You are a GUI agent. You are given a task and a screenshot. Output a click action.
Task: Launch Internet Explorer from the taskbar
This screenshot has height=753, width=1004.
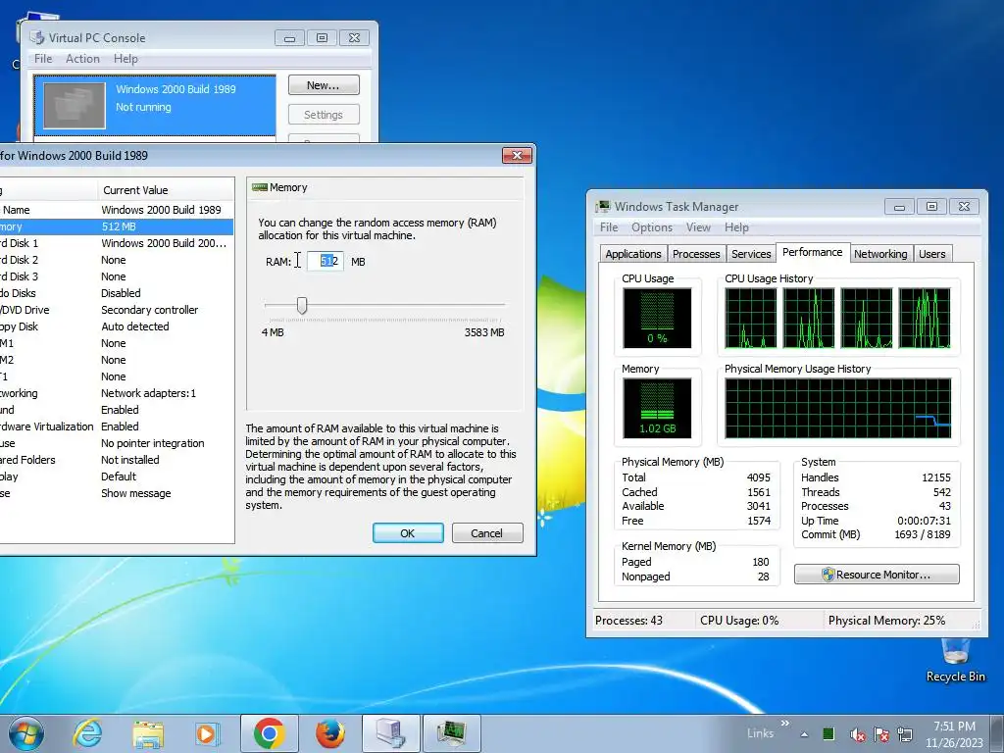[x=87, y=733]
